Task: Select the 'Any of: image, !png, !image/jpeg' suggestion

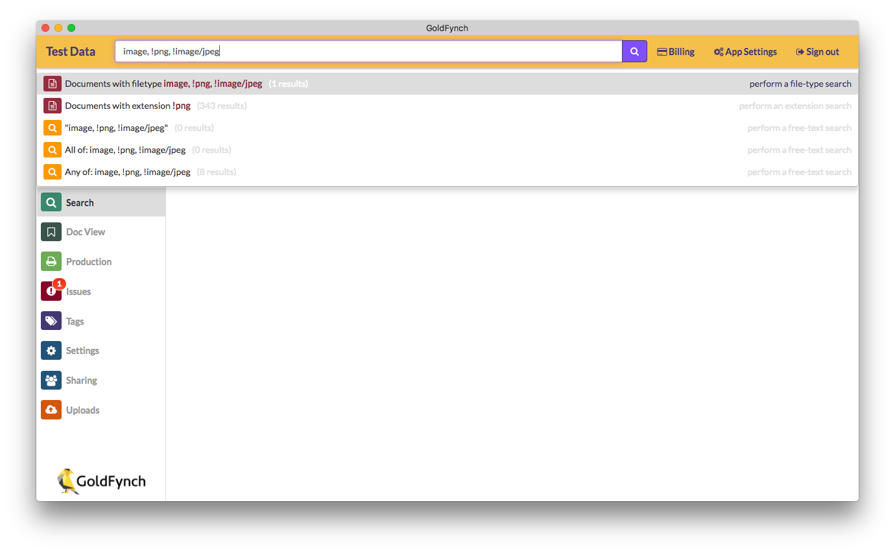Action: 127,172
